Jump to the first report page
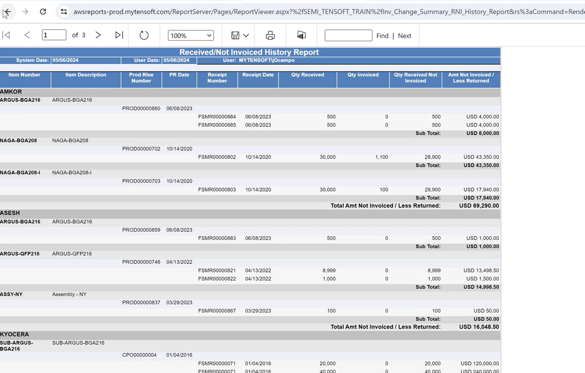 tap(6, 35)
